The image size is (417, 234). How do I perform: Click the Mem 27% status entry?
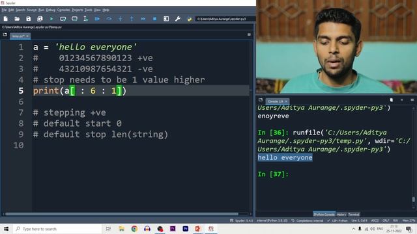click(409, 221)
